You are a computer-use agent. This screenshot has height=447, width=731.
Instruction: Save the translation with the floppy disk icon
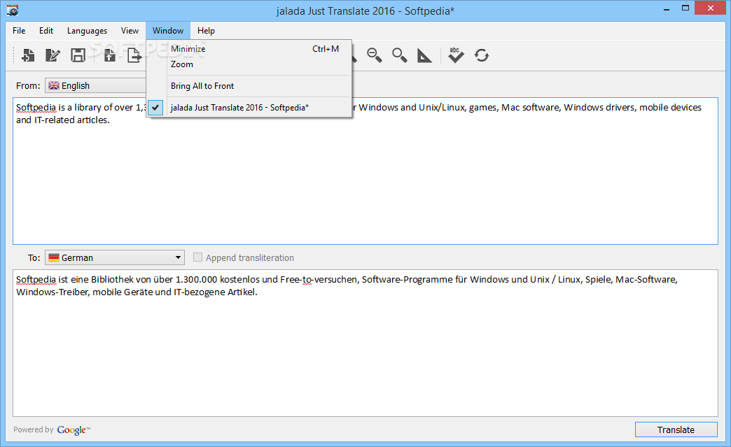[x=78, y=55]
